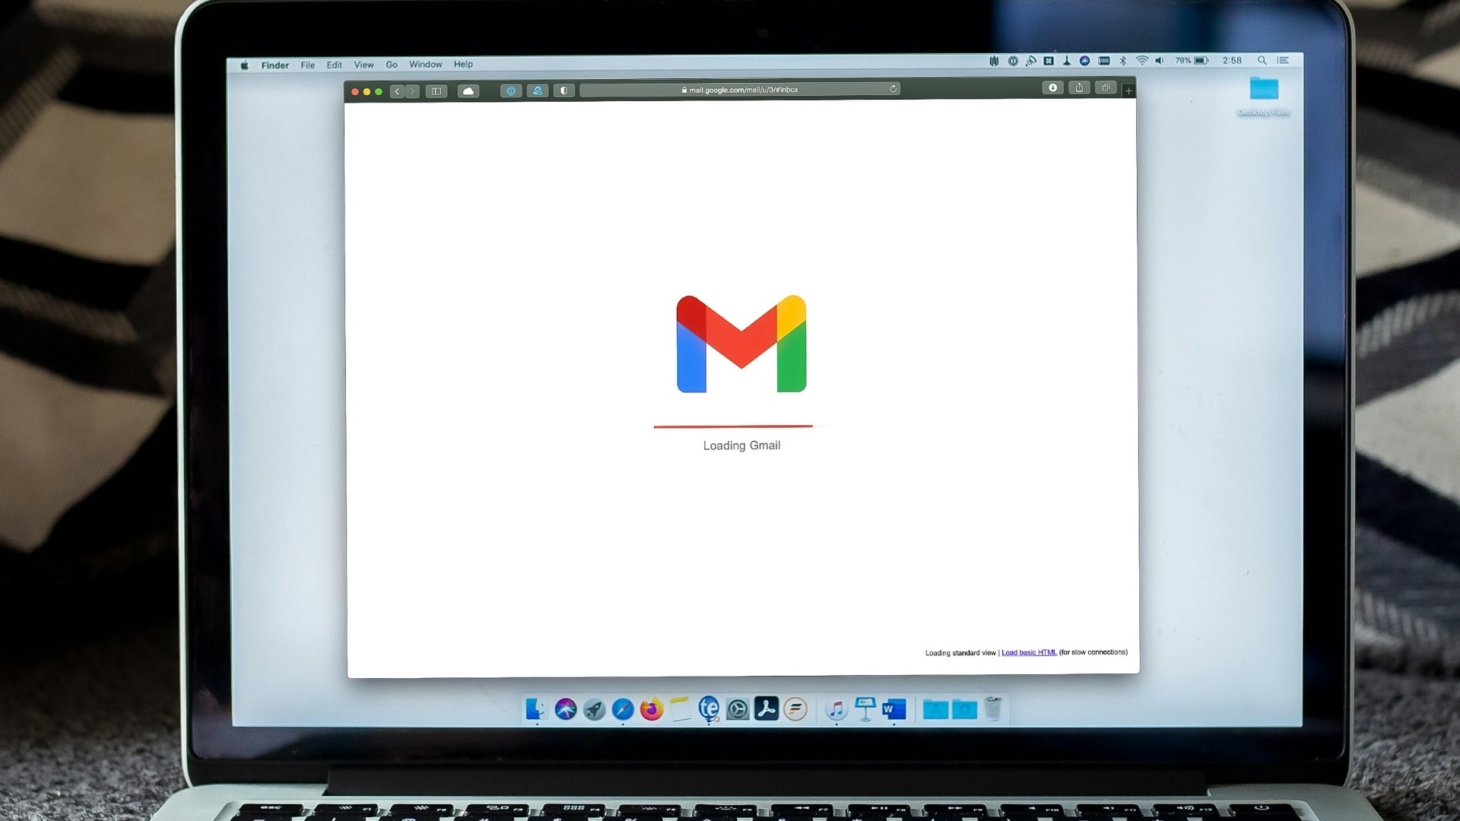
Task: Open the volume control in menu bar
Action: pyautogui.click(x=1159, y=60)
